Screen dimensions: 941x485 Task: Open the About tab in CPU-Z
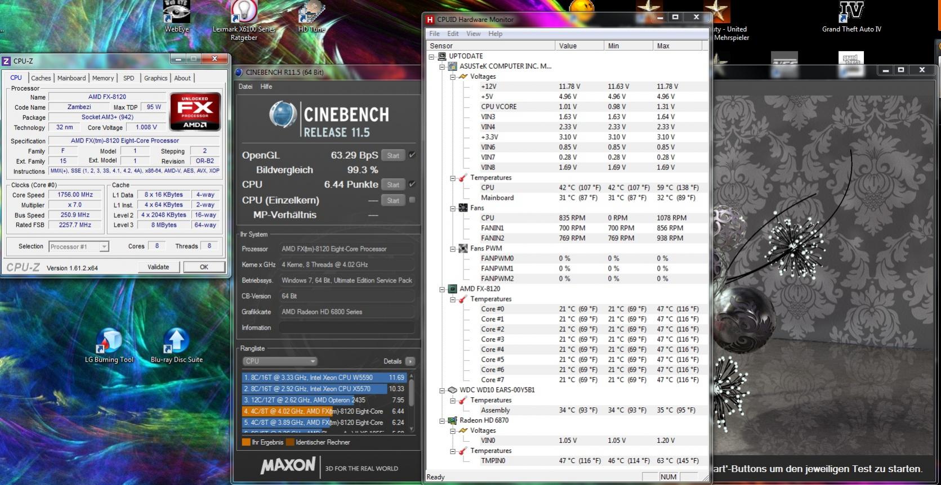click(182, 78)
